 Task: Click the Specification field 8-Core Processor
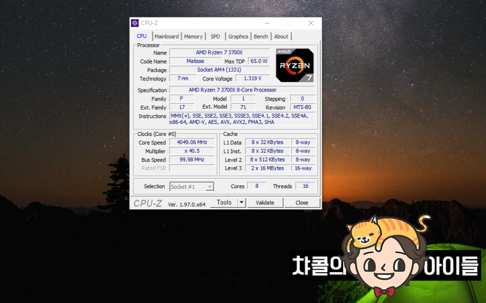click(x=242, y=90)
